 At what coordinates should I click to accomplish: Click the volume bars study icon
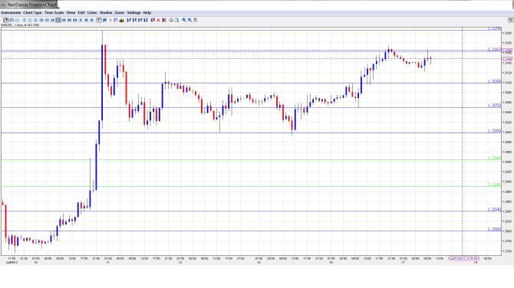(122, 20)
